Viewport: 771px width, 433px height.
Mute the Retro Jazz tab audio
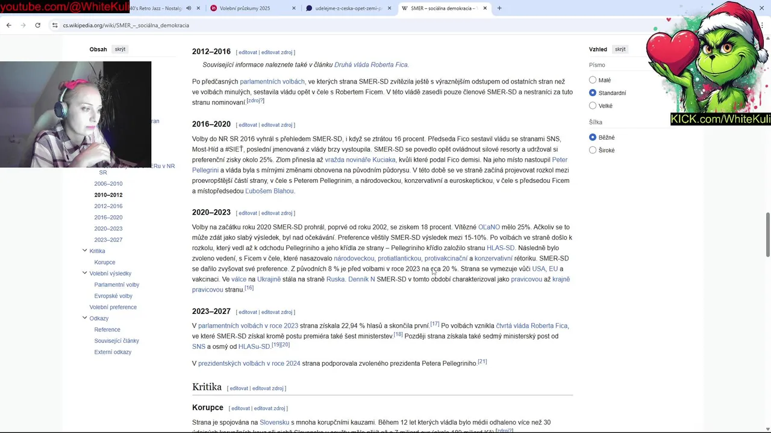coord(189,8)
